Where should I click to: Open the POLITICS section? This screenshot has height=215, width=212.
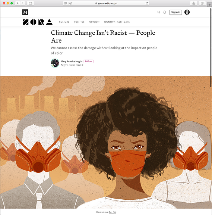[79, 22]
